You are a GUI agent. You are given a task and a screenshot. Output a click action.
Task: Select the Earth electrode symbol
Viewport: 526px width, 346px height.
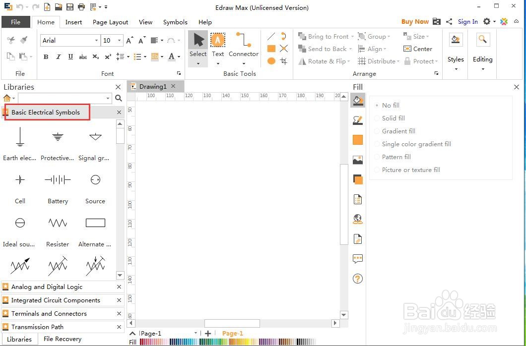click(x=20, y=137)
